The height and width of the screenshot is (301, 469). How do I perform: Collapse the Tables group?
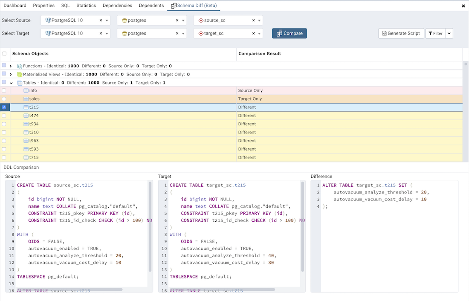(x=11, y=83)
